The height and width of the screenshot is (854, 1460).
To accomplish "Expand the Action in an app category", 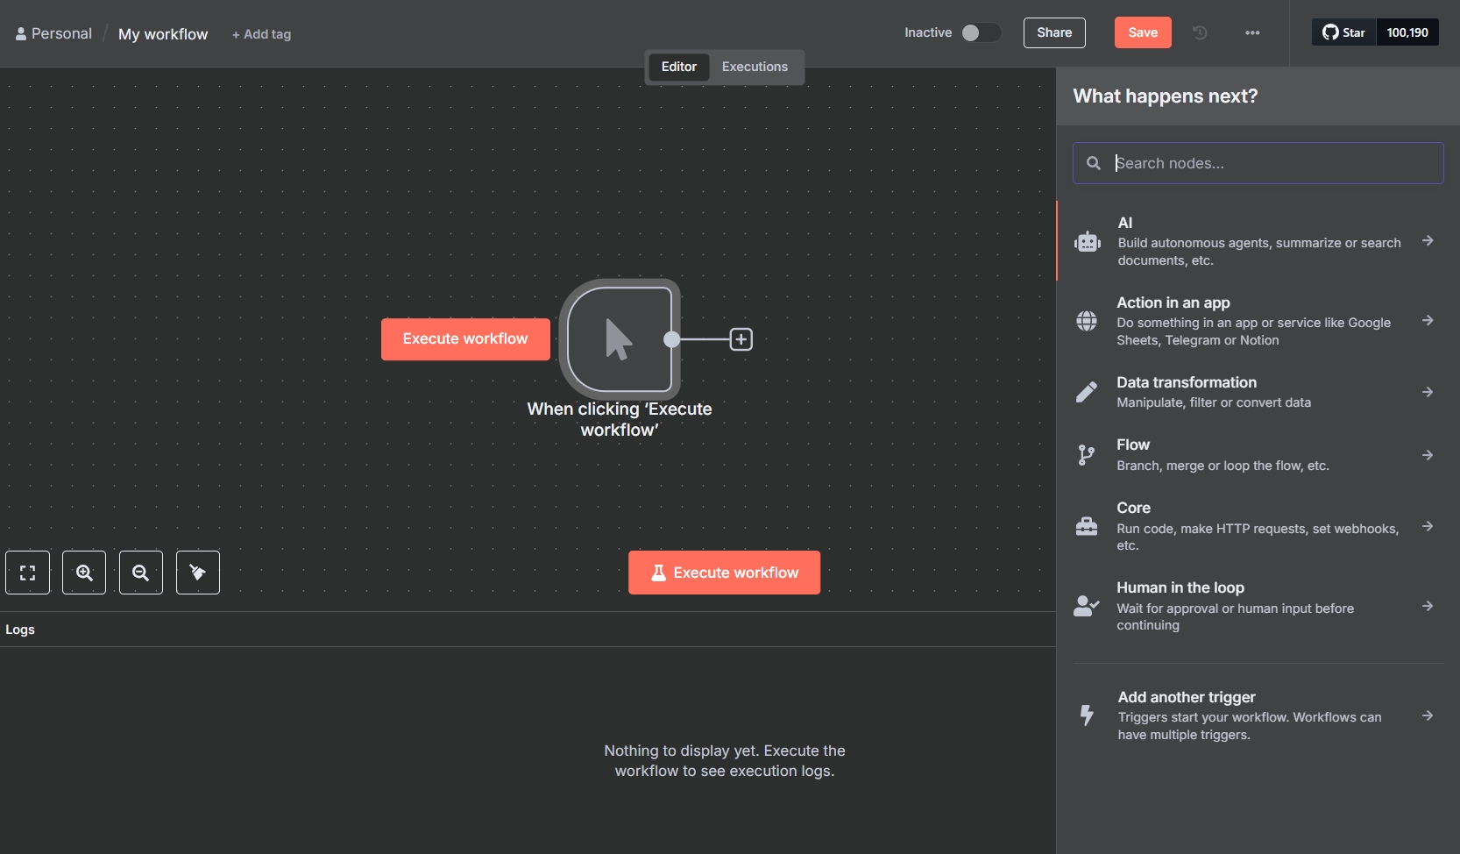I will (1258, 321).
